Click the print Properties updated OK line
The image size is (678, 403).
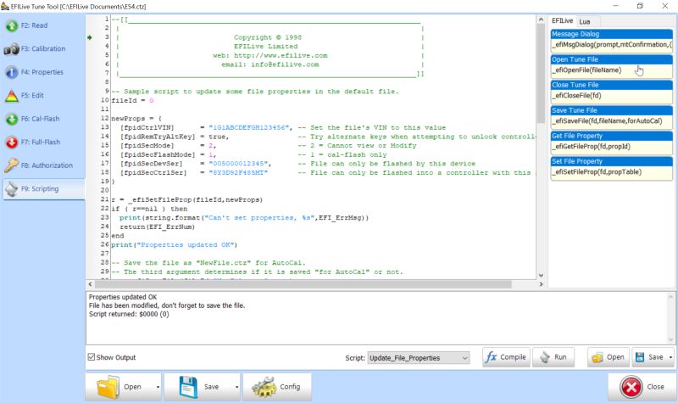click(x=175, y=245)
